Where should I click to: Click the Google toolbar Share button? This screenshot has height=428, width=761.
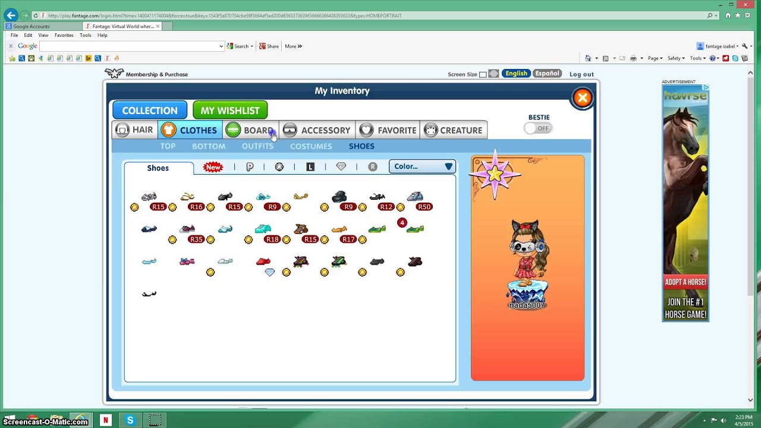[269, 46]
